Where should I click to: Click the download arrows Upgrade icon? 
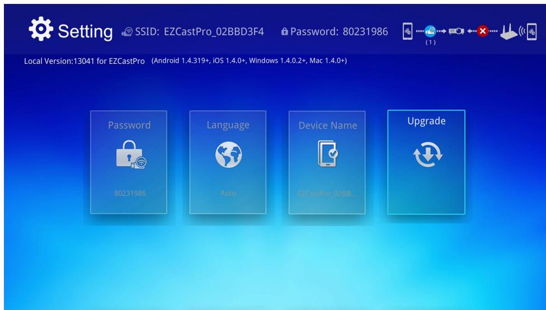[x=428, y=154]
